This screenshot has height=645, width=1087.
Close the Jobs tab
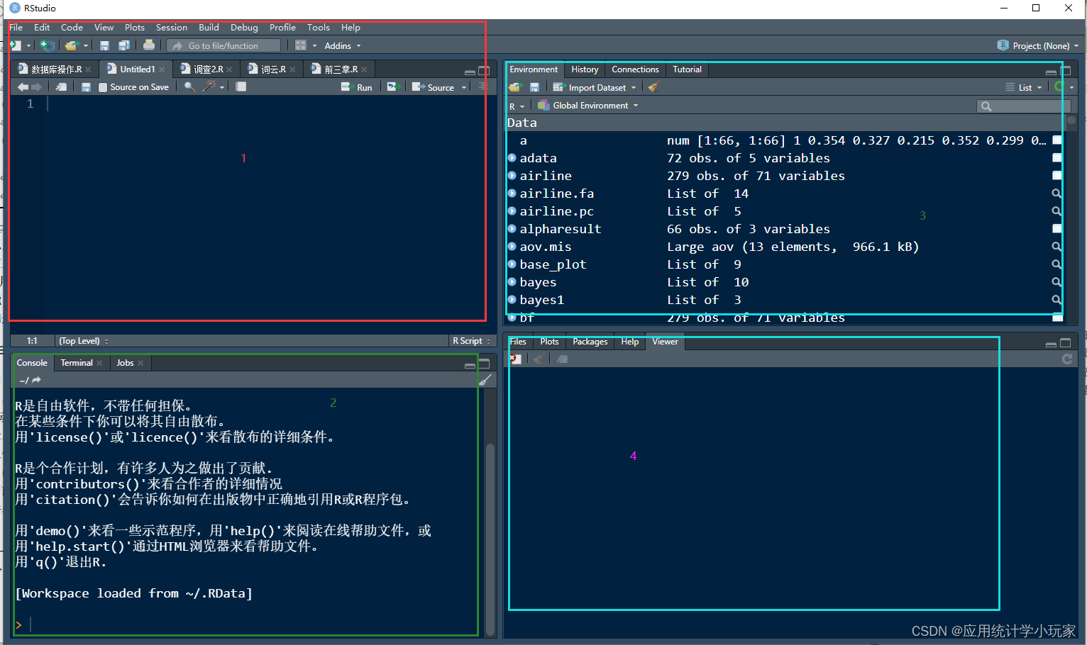click(140, 363)
